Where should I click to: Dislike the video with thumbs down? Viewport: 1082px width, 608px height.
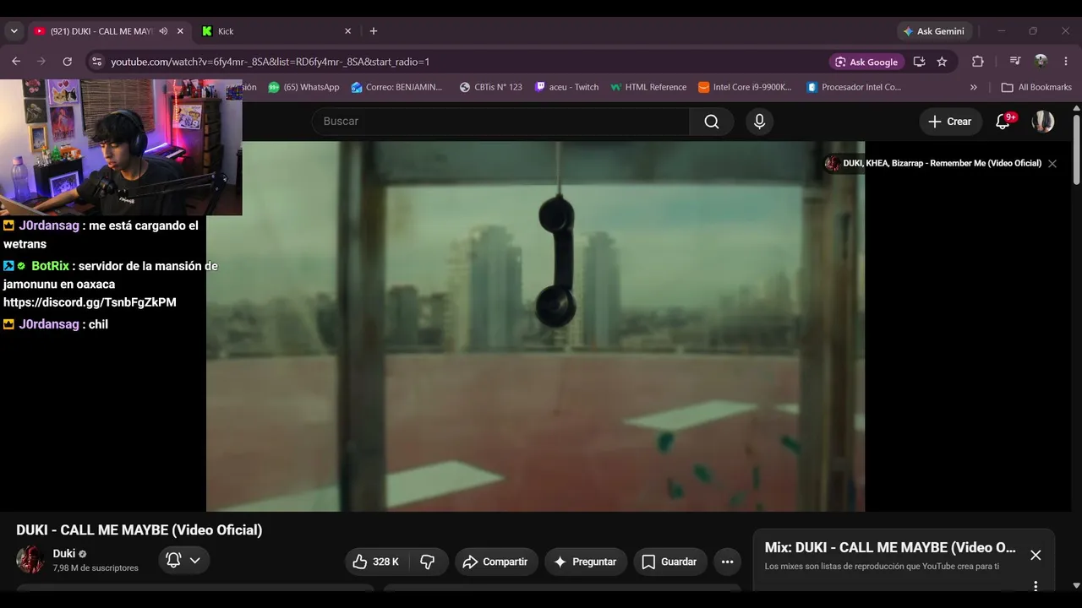click(428, 562)
